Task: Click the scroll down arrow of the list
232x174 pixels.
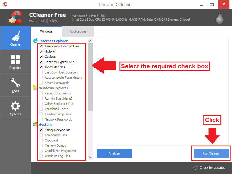Action: click(90, 157)
